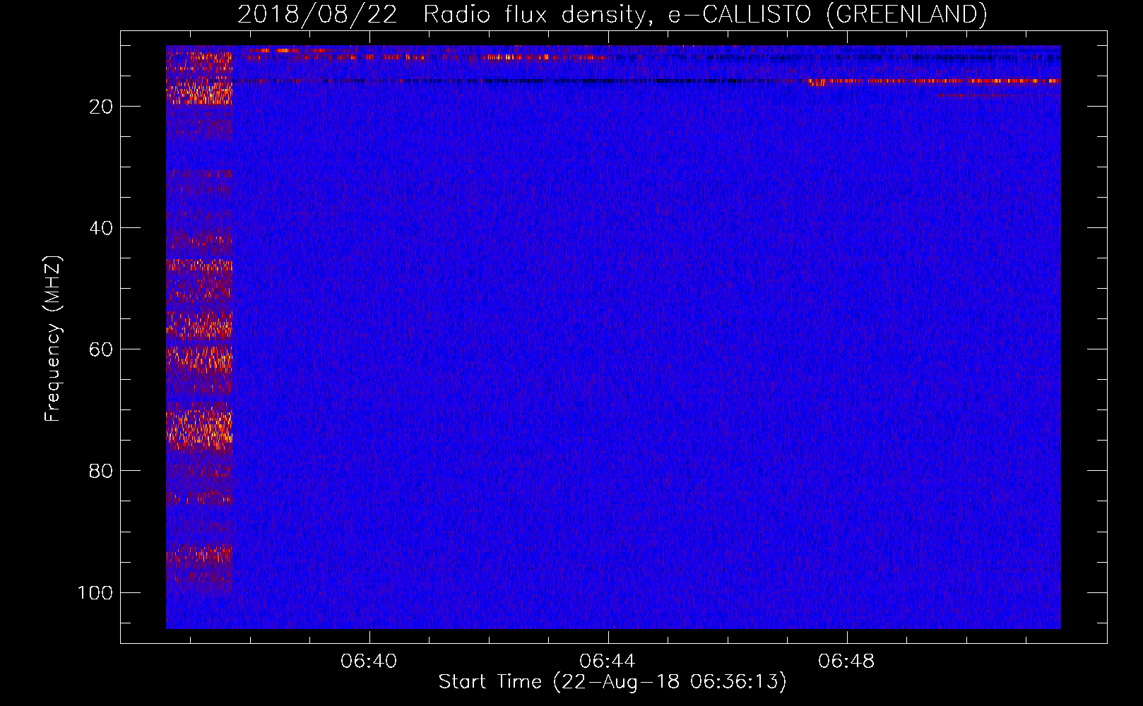Viewport: 1143px width, 706px height.
Task: Click the 100 MHz frequency tick label
Action: click(95, 592)
